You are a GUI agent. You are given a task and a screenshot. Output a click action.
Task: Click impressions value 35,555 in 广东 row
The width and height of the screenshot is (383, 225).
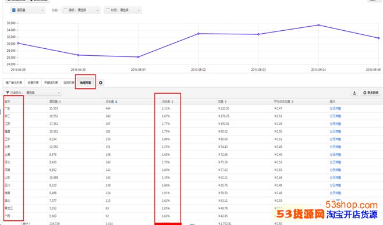54,109
